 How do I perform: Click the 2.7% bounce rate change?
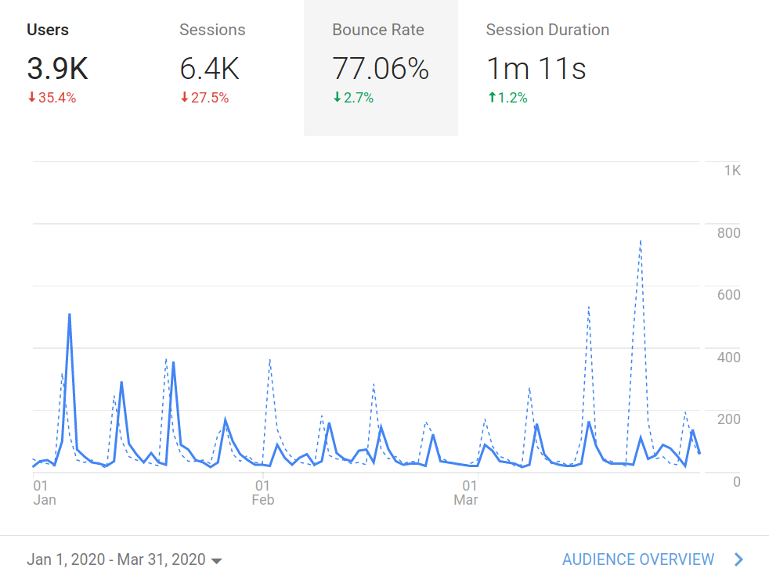[x=354, y=98]
